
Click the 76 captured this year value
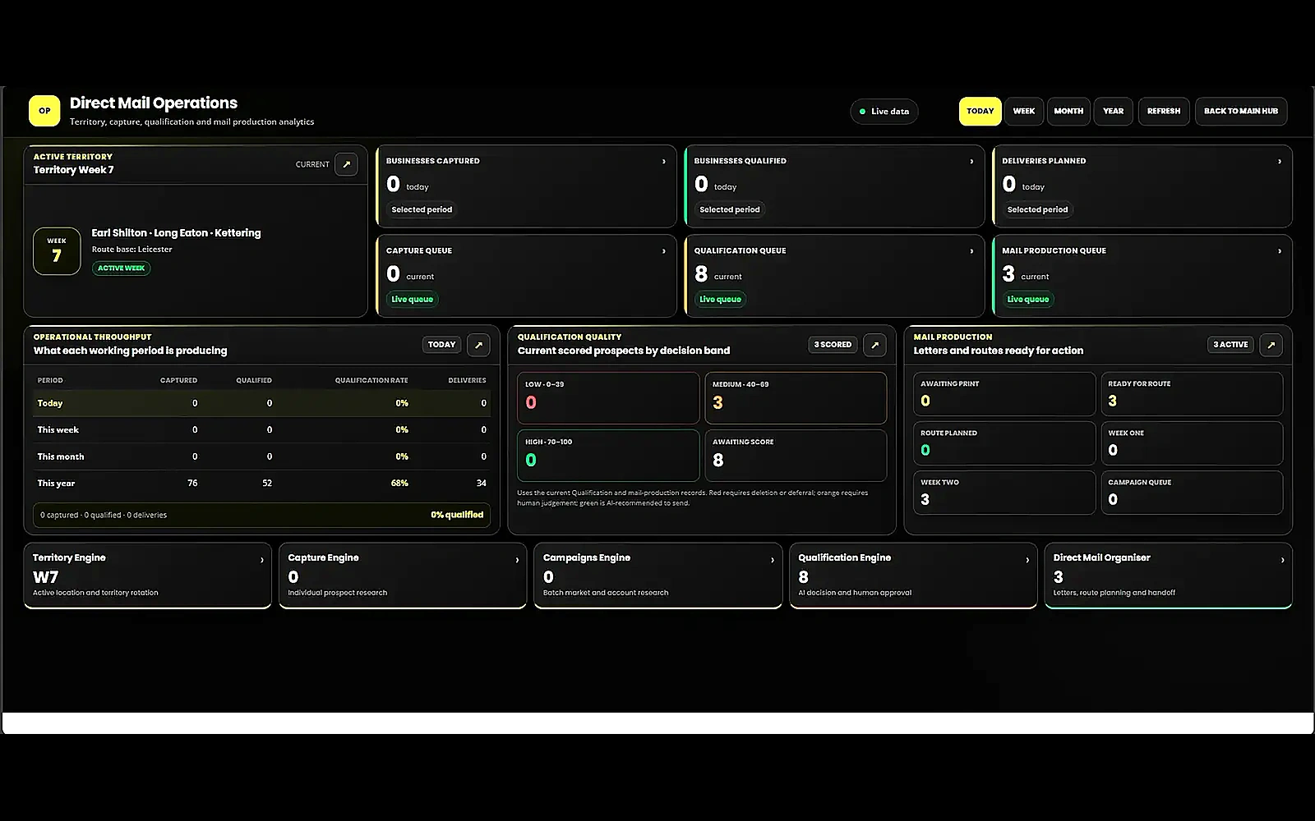coord(192,484)
